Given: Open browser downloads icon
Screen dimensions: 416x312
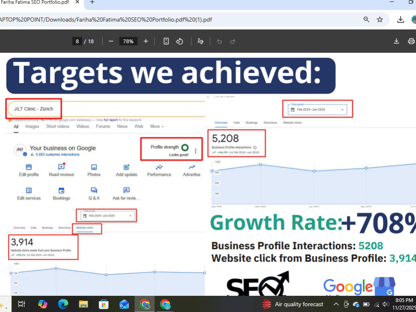Looking at the screenshot, I should [400, 20].
